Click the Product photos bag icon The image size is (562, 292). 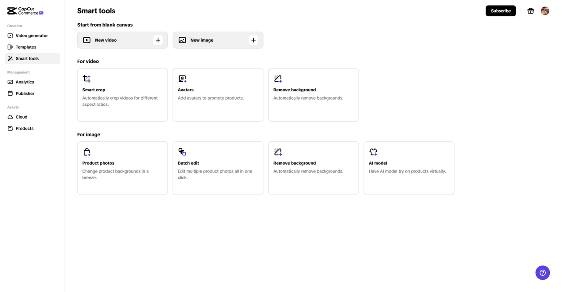(x=87, y=152)
